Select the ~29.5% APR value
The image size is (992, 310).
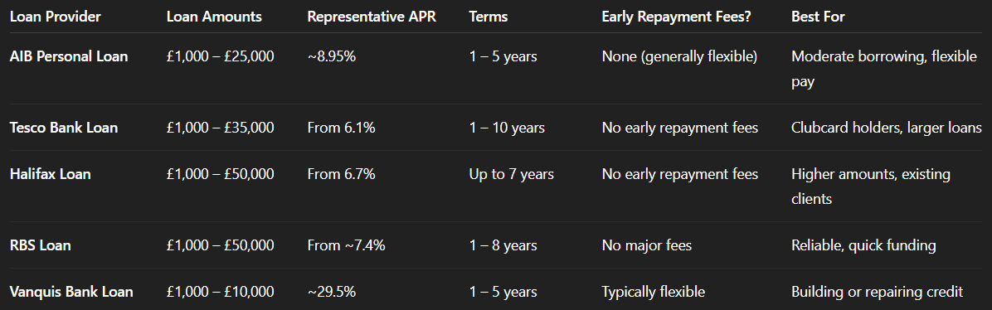(332, 292)
